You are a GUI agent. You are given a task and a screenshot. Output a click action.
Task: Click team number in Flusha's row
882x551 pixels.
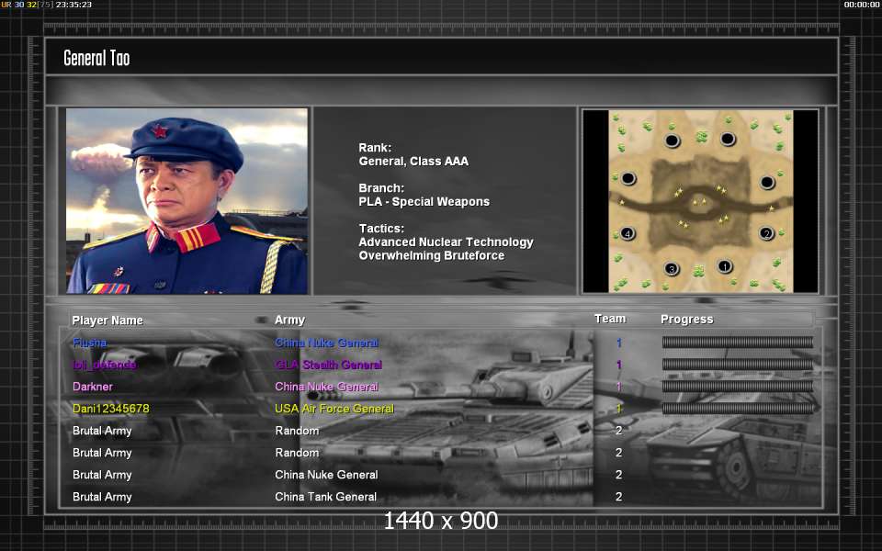pyautogui.click(x=618, y=343)
